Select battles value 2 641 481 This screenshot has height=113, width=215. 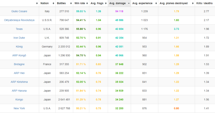click(x=64, y=99)
